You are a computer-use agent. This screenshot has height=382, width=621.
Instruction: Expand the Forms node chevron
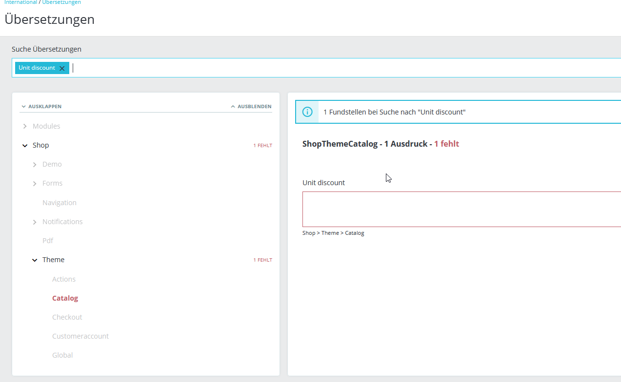tap(35, 184)
